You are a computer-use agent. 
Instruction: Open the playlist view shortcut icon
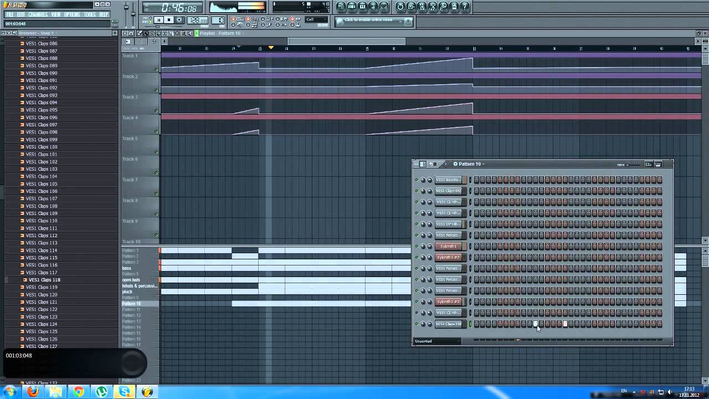point(341,7)
